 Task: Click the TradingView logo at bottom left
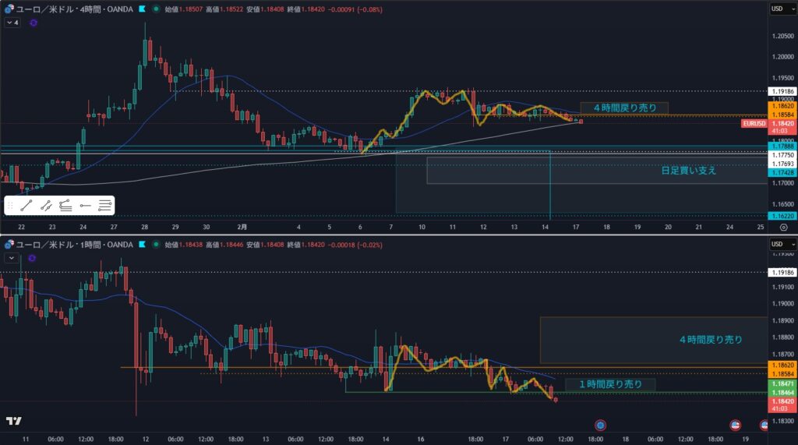pos(13,421)
